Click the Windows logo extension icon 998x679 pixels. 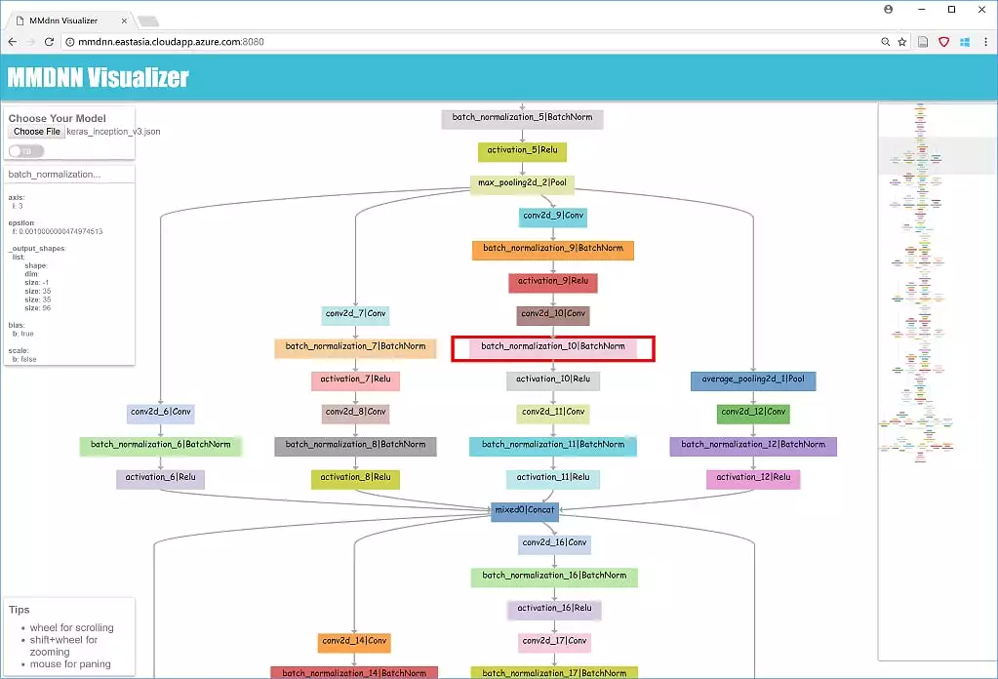[x=965, y=42]
